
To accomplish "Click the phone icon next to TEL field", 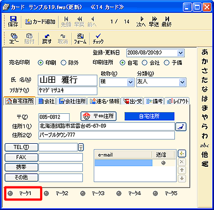I will pos(81,147).
